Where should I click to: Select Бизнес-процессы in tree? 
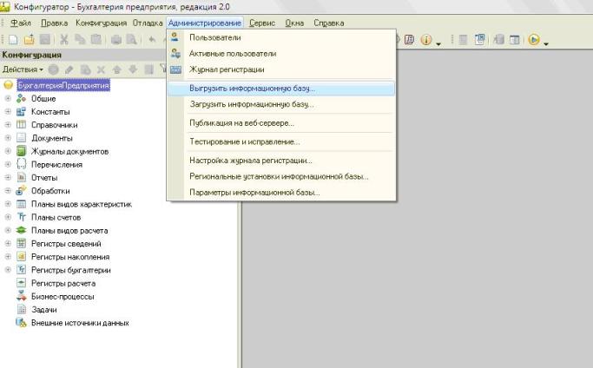tap(63, 296)
